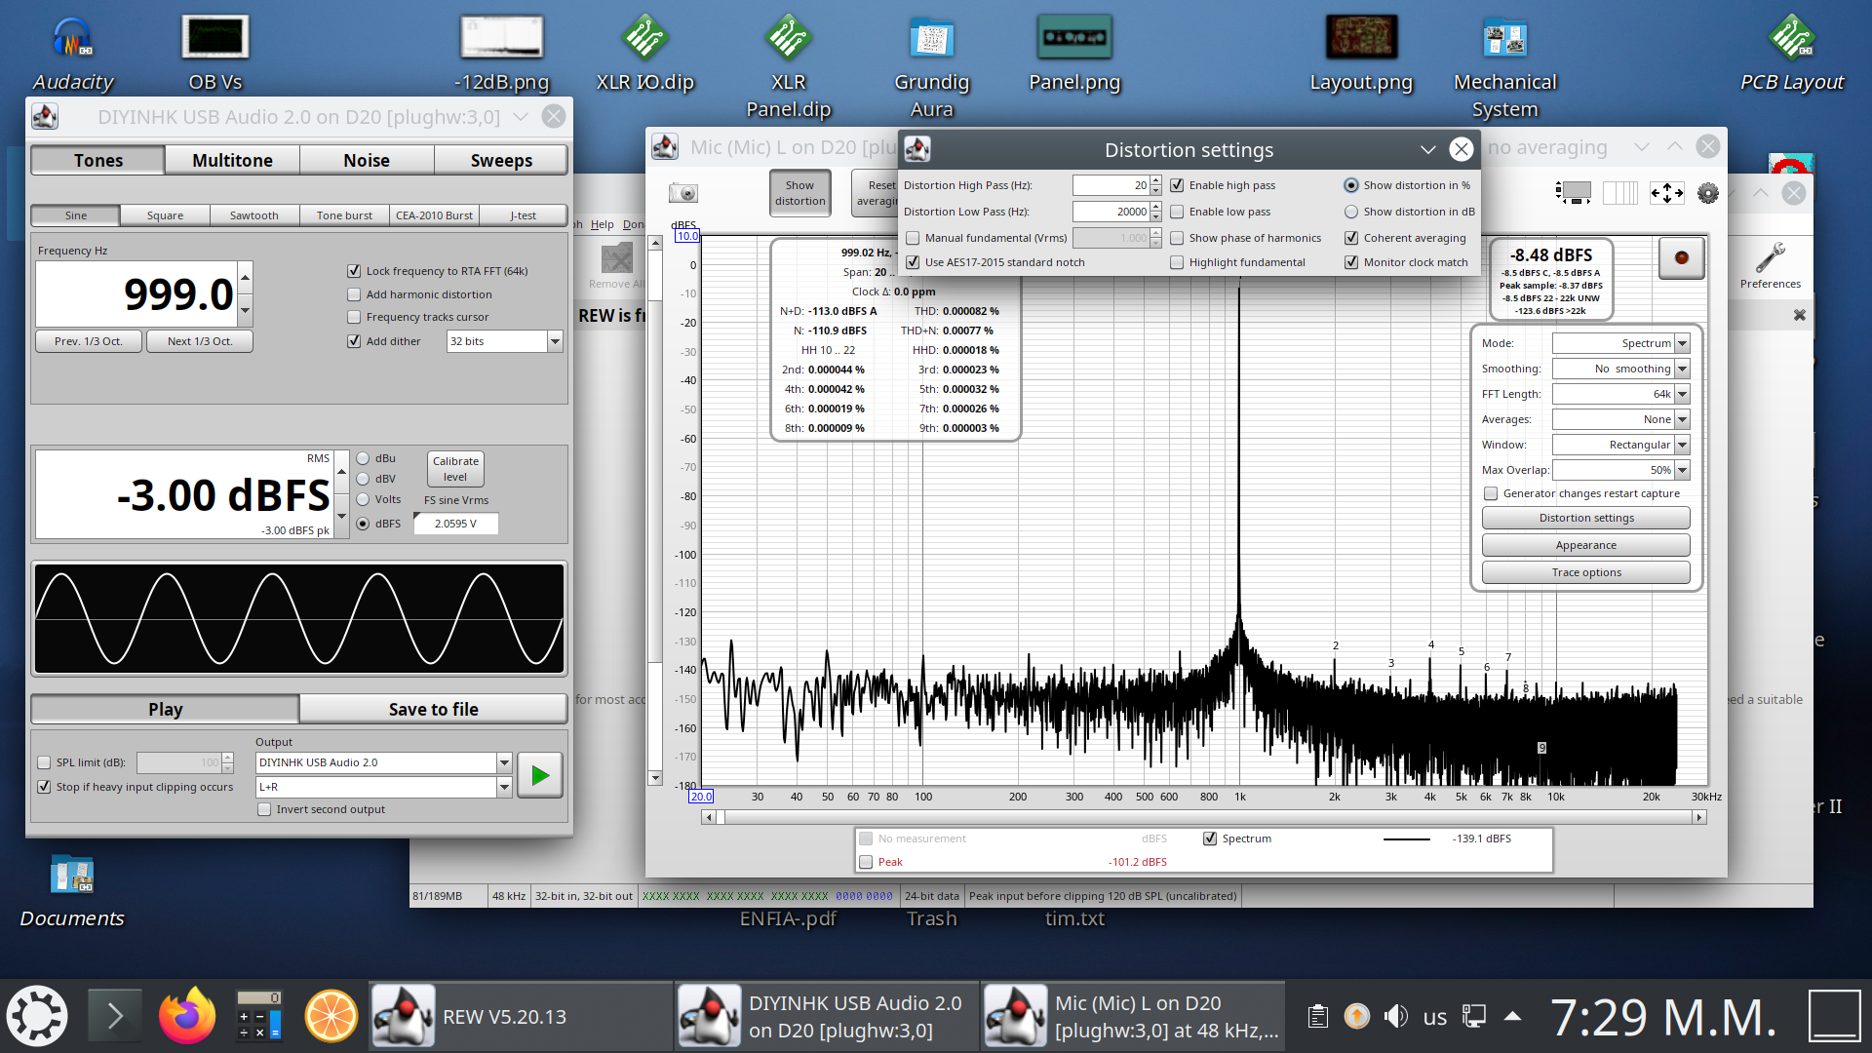Select Show distortion in dB radio

(1351, 212)
